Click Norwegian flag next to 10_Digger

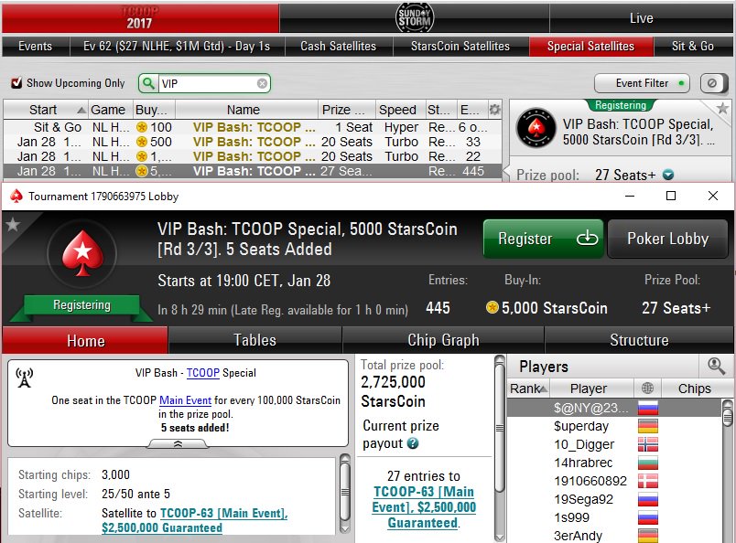pyautogui.click(x=648, y=444)
